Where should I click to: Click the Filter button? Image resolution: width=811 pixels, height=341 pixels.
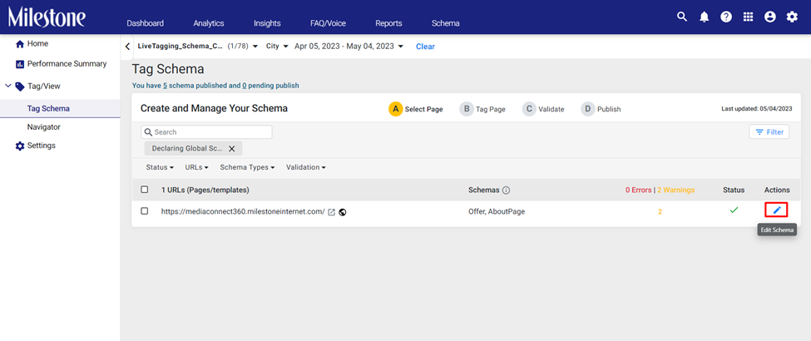click(769, 132)
